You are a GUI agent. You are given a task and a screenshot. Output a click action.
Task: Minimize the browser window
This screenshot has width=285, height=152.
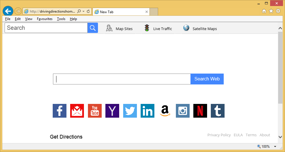[x=259, y=3]
